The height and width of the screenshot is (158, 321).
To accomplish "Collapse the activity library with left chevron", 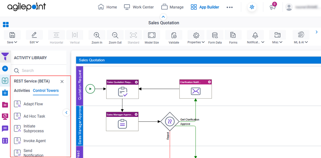I will pyautogui.click(x=66, y=113).
